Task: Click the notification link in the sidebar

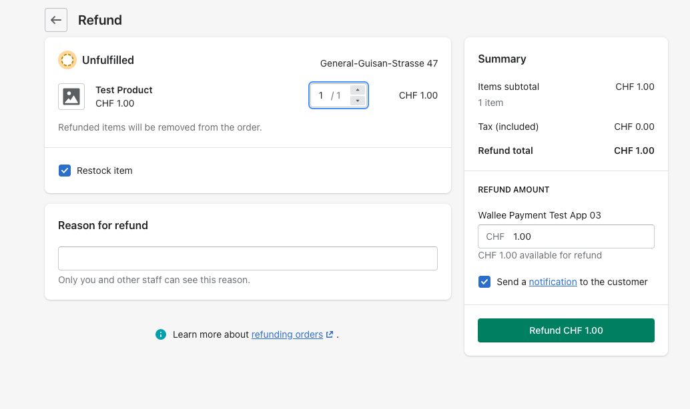Action: coord(553,282)
